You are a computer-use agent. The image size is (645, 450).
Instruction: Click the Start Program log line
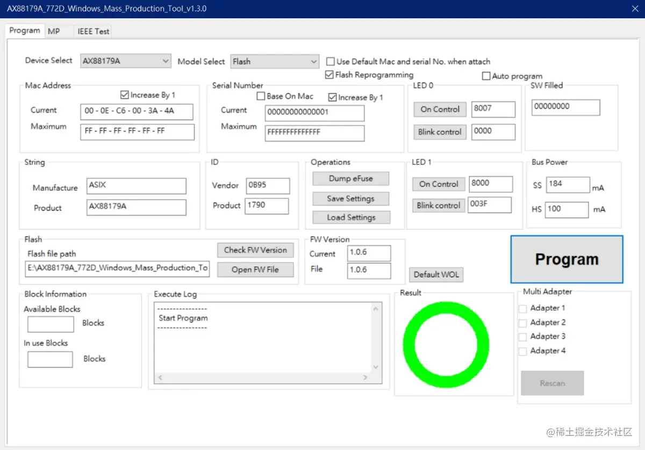(183, 318)
